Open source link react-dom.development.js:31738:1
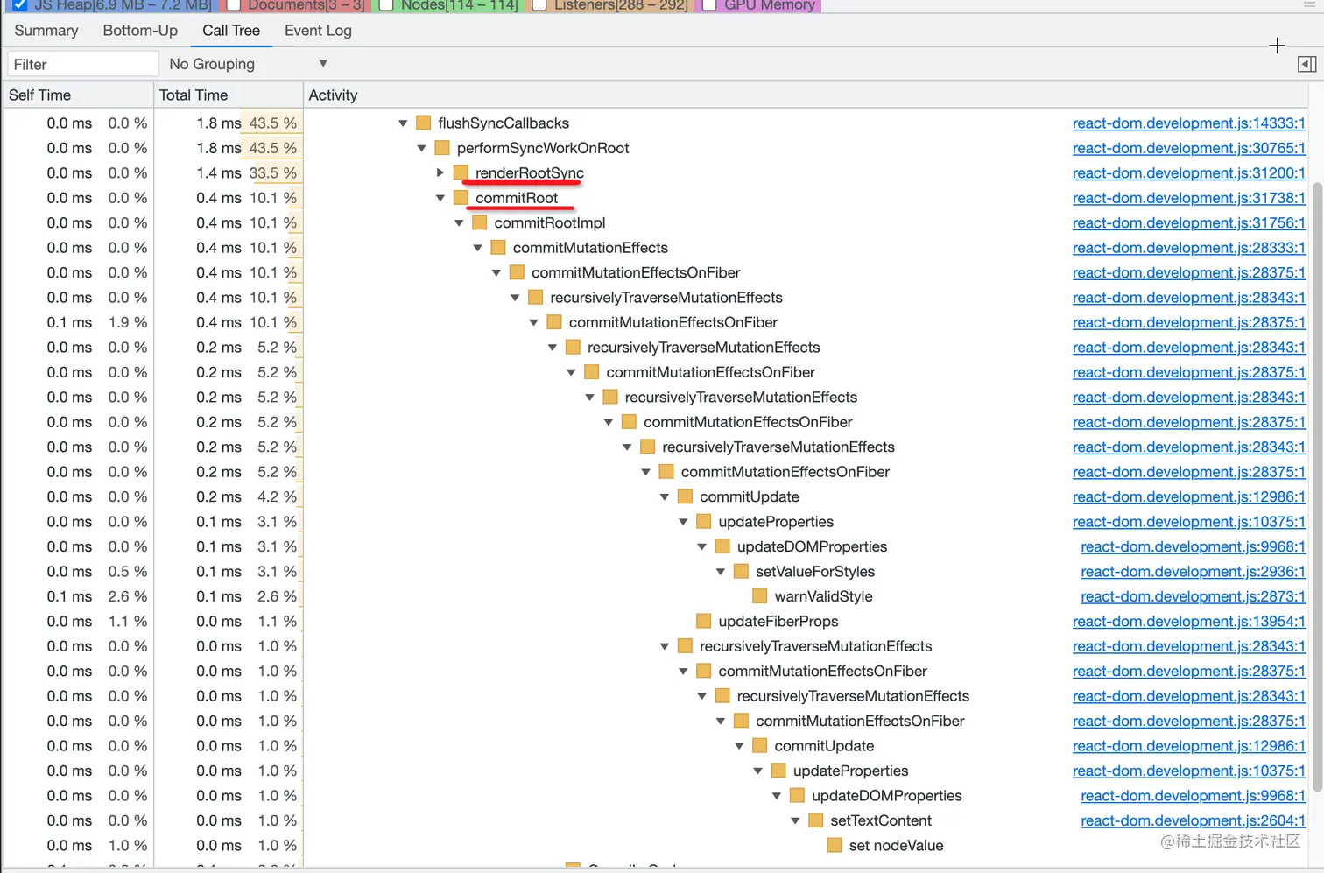 pos(1189,198)
